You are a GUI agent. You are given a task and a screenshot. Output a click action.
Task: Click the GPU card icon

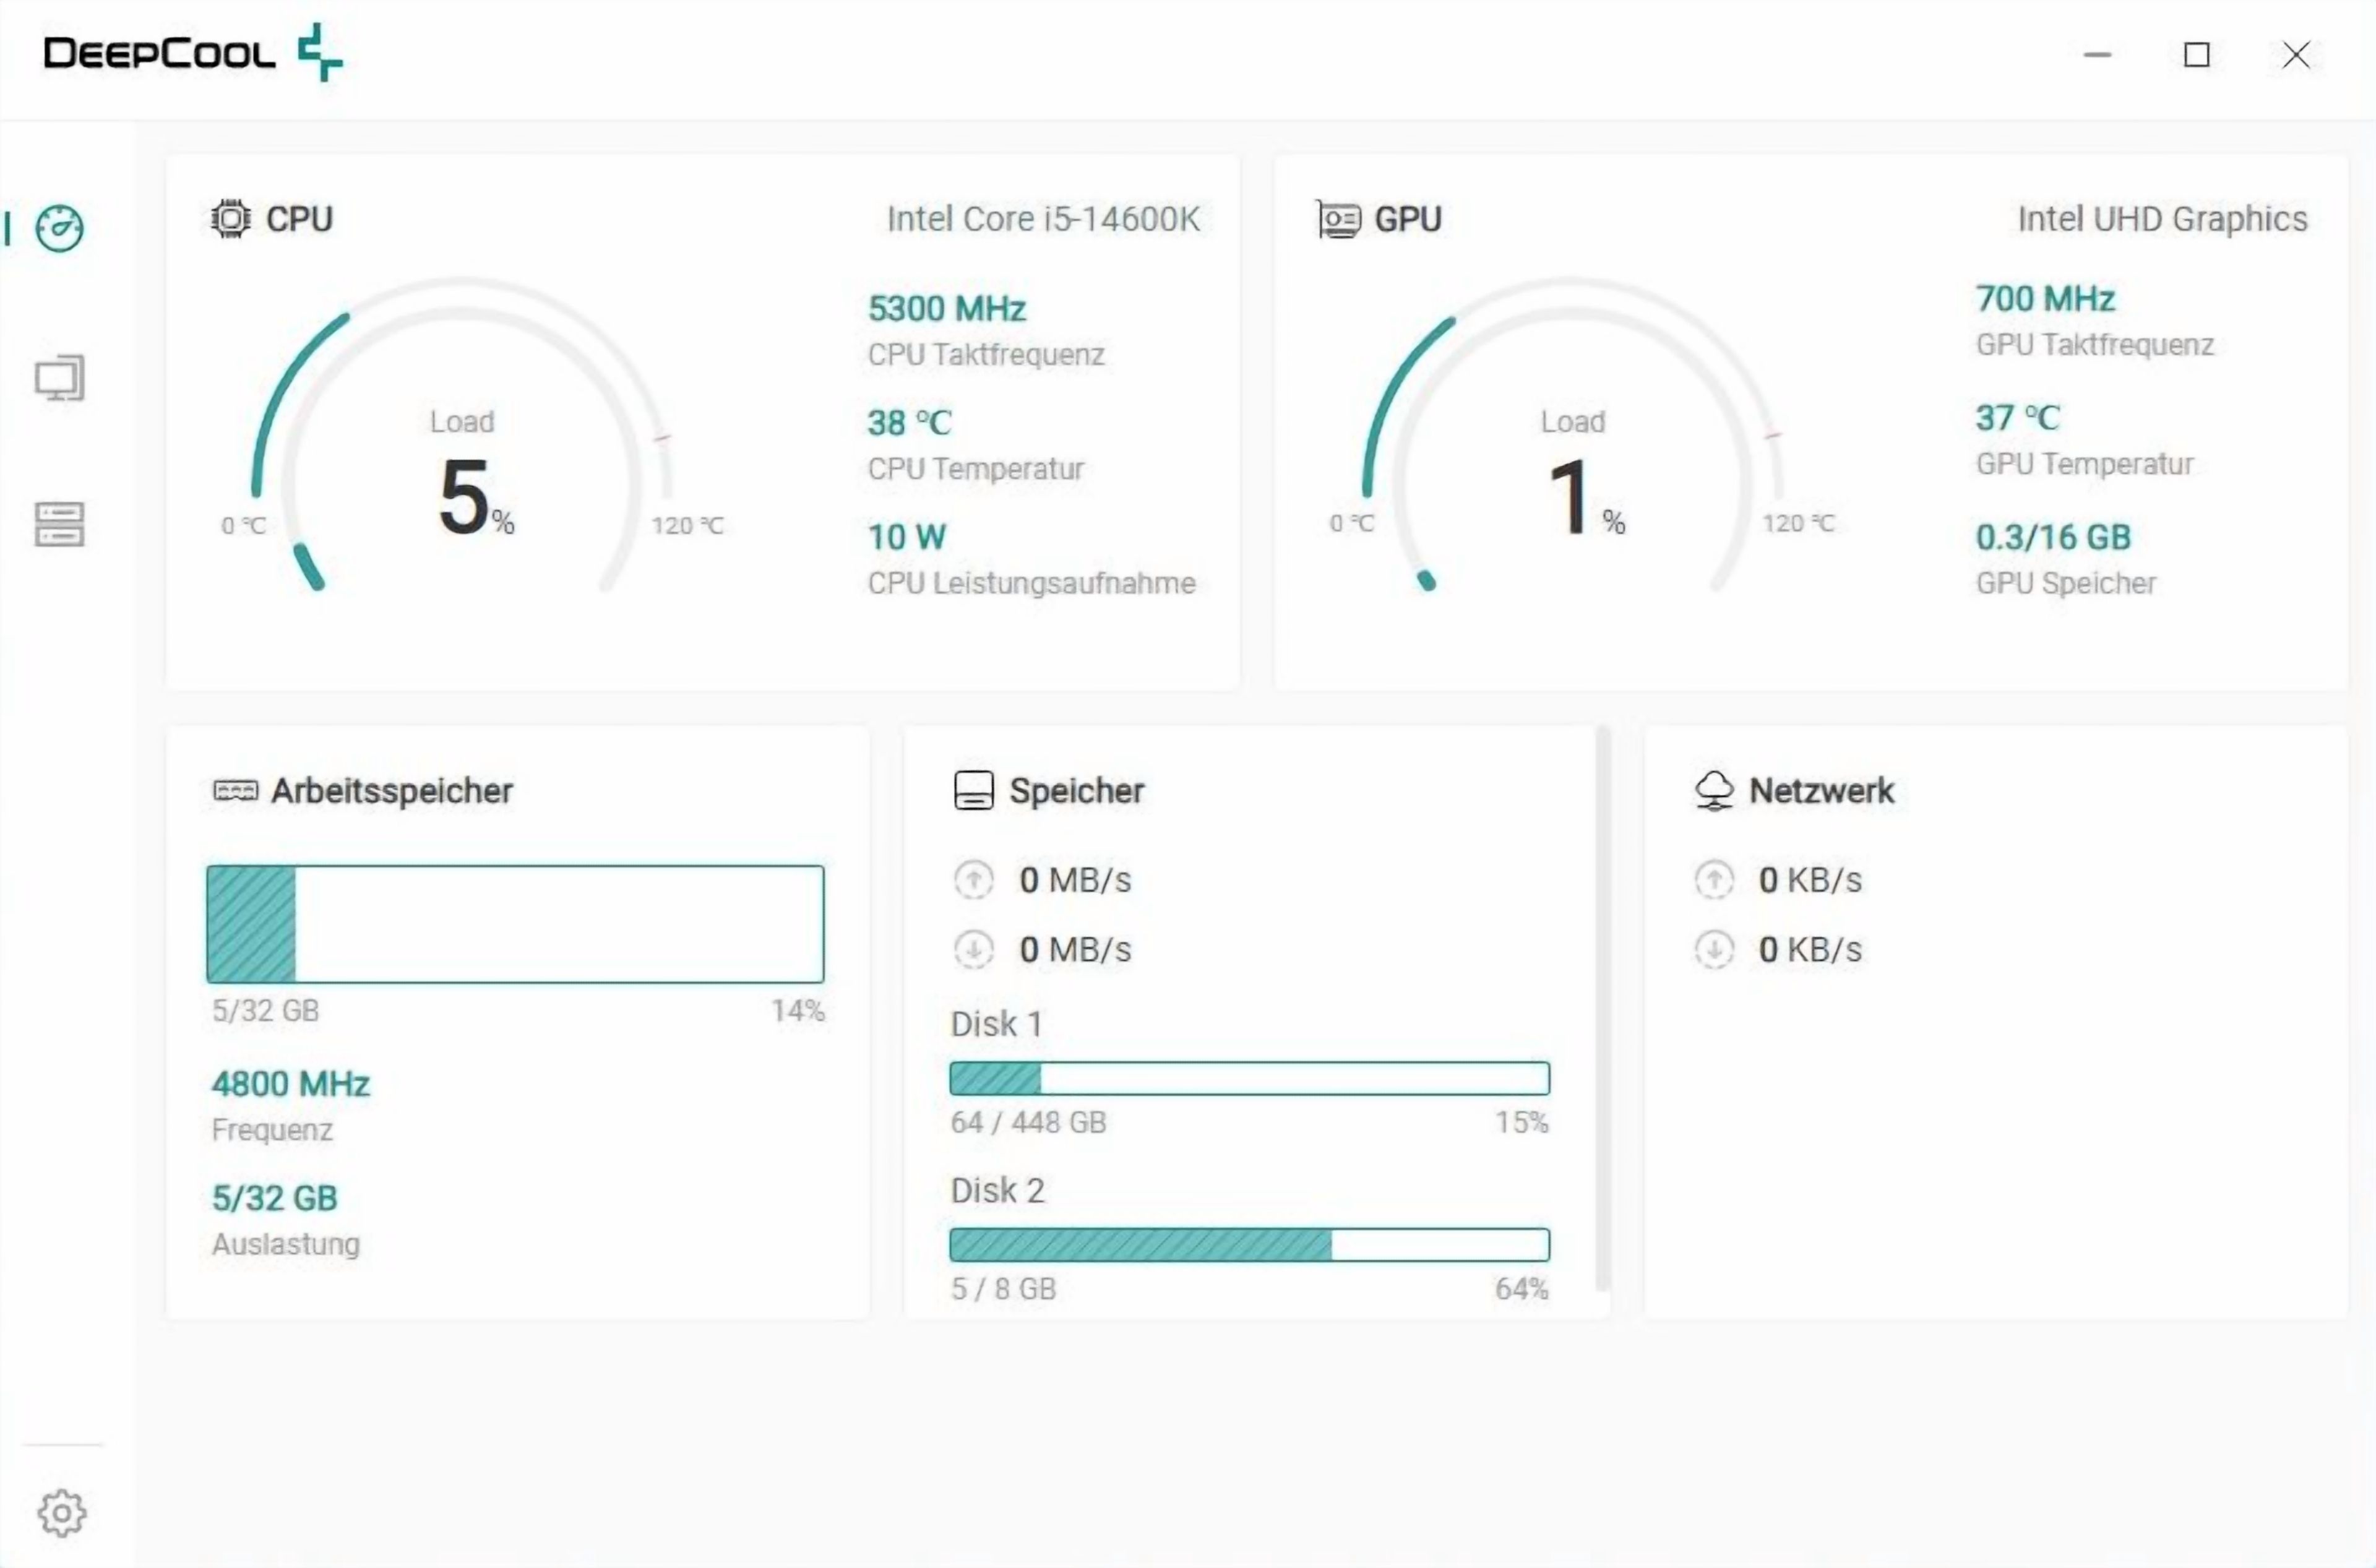click(x=1339, y=219)
